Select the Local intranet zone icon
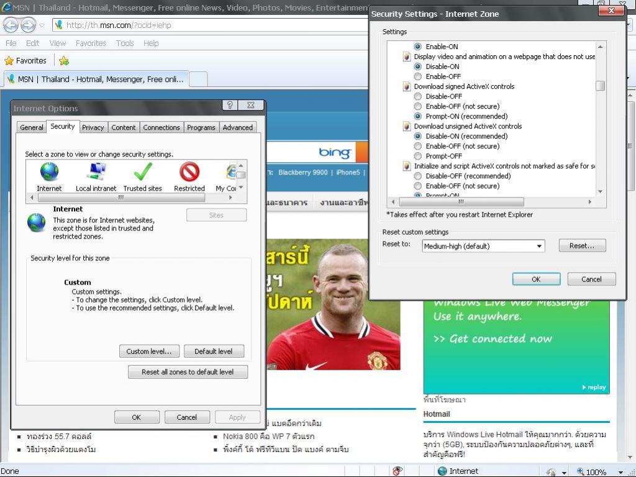This screenshot has width=636, height=477. click(96, 171)
